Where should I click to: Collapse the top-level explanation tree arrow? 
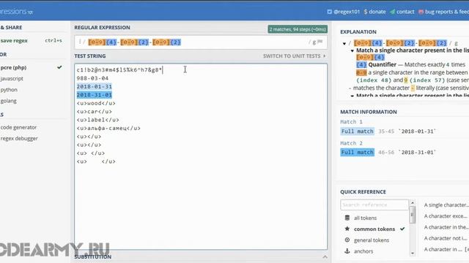click(x=344, y=44)
